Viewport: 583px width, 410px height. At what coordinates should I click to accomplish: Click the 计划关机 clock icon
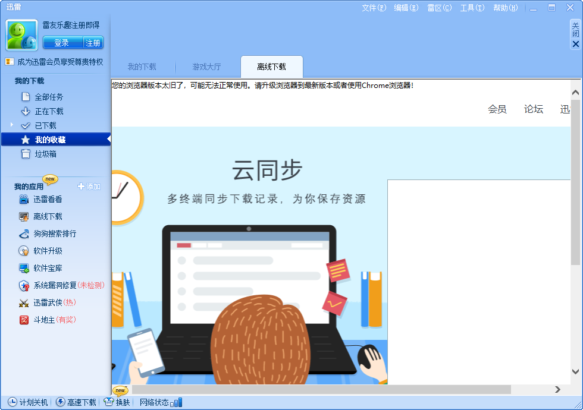pyautogui.click(x=12, y=402)
